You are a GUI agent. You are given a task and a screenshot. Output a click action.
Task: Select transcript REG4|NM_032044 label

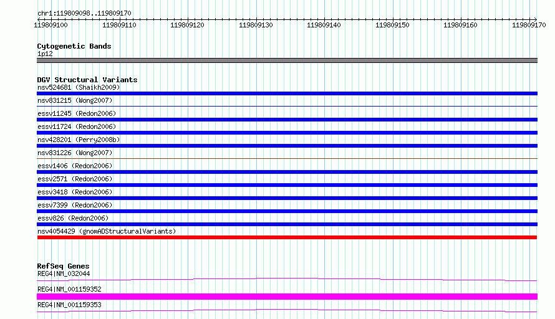tap(64, 274)
